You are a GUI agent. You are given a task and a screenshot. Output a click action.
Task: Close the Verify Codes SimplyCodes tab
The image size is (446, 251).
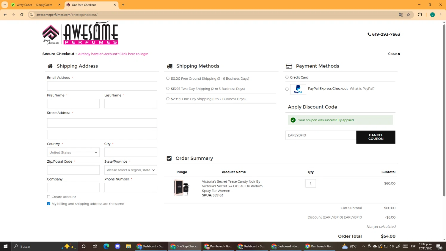coord(59,5)
